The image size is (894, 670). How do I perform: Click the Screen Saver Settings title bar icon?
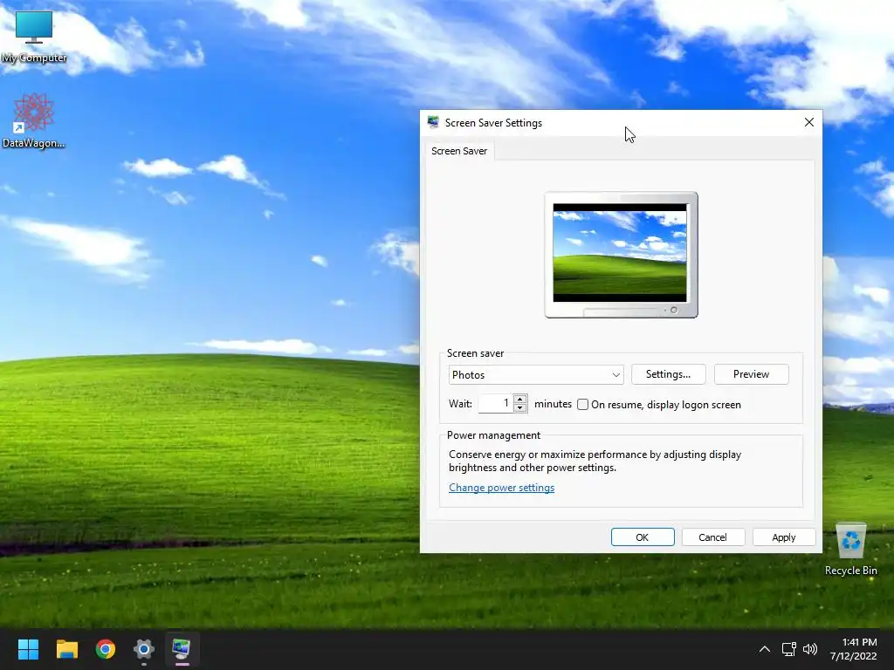[433, 122]
